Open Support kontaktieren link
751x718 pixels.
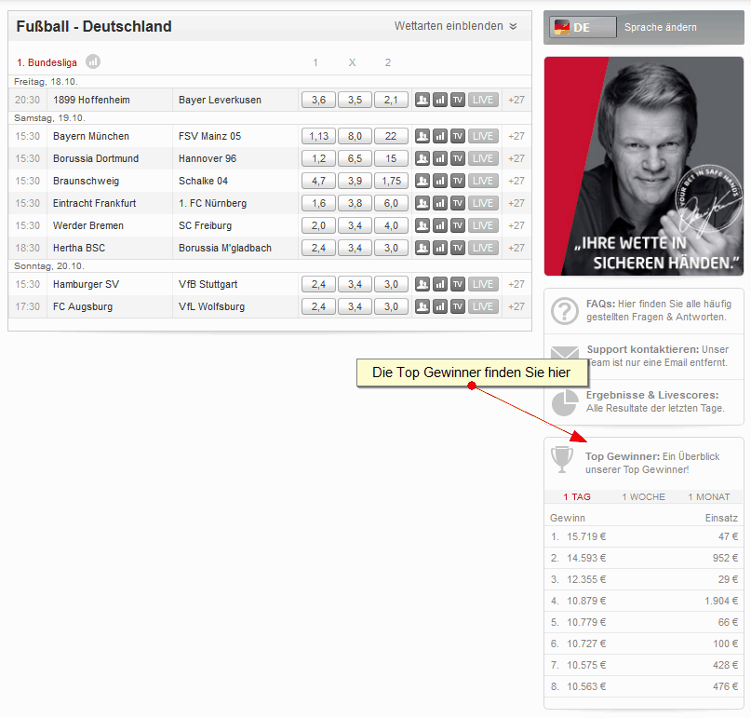coord(643,349)
